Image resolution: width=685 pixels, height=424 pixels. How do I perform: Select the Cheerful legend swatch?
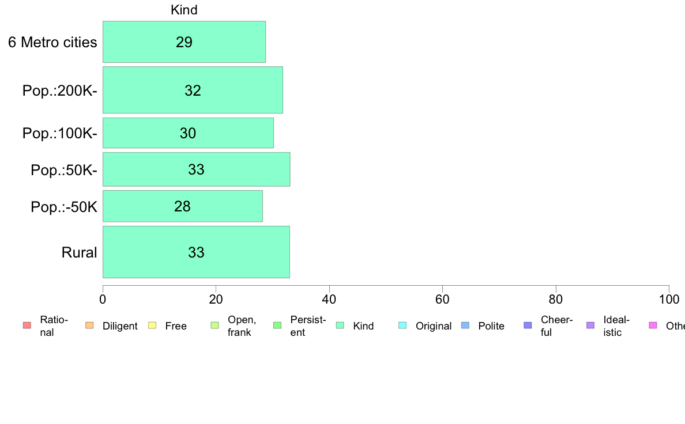(528, 325)
